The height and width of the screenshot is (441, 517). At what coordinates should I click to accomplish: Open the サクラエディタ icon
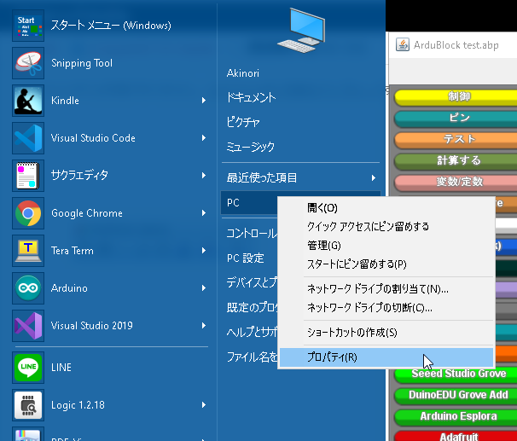tap(28, 176)
